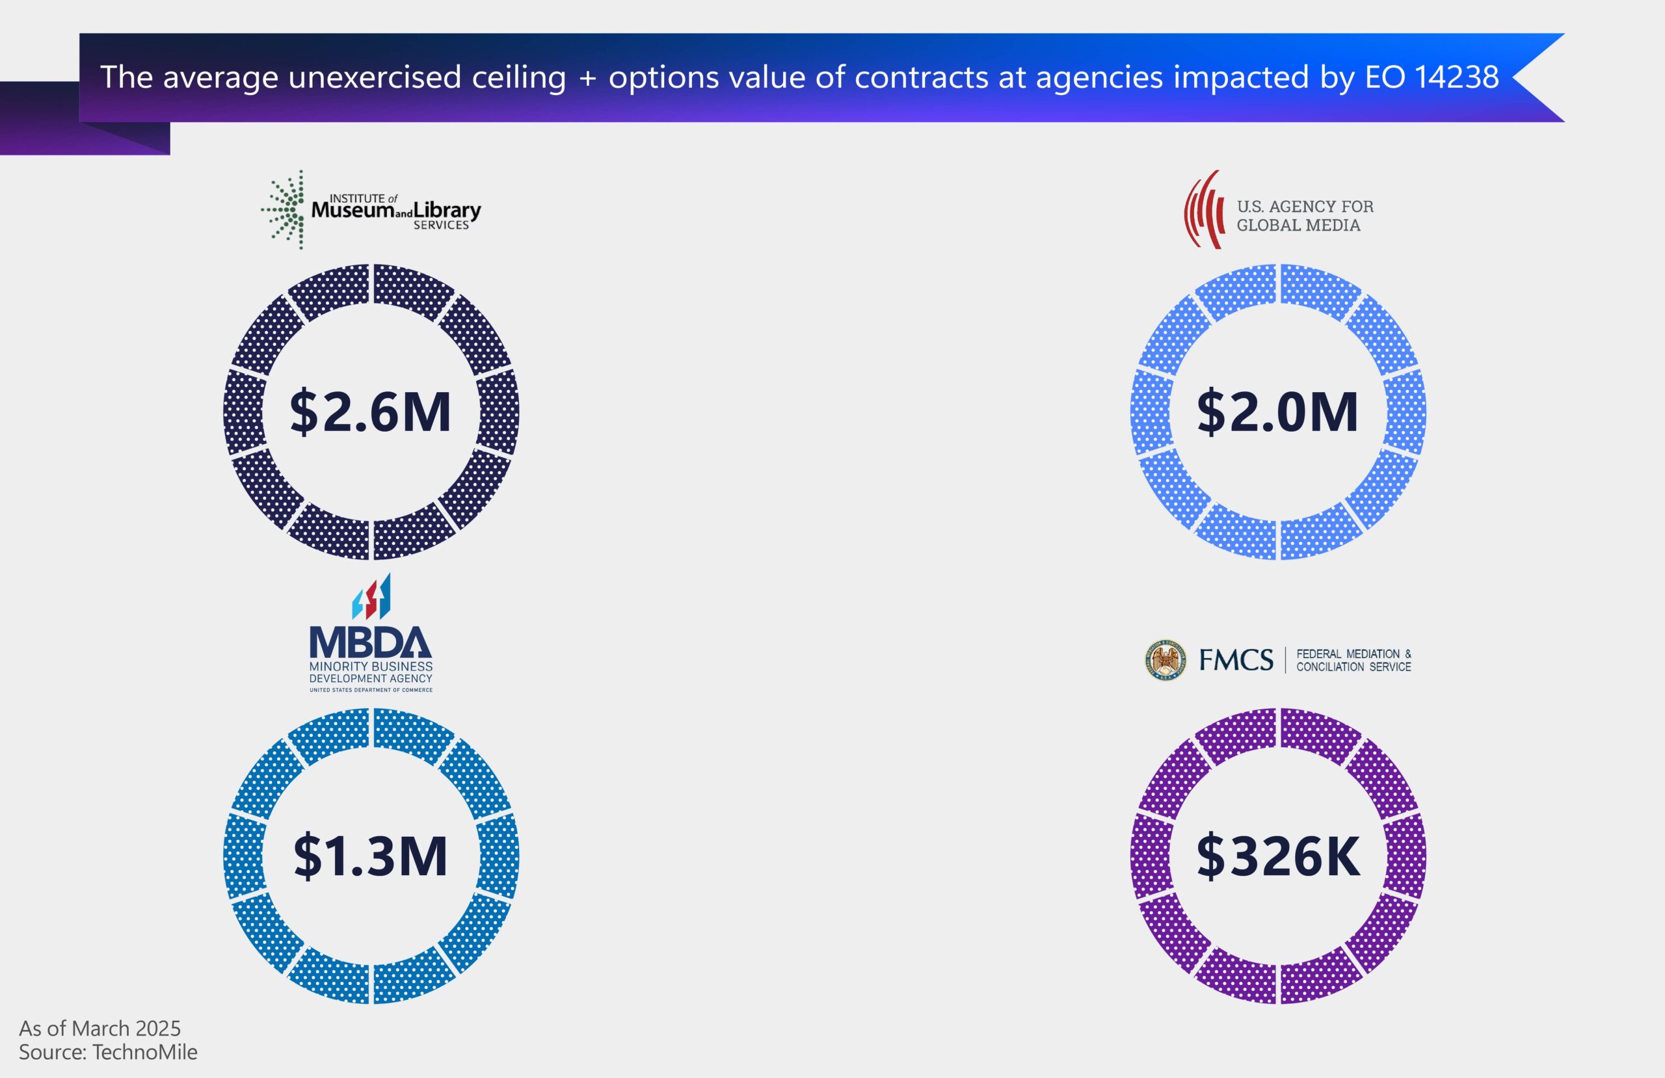Click the Minority Business Development Agency caption
Screen dimensions: 1665x1078
coord(371,672)
